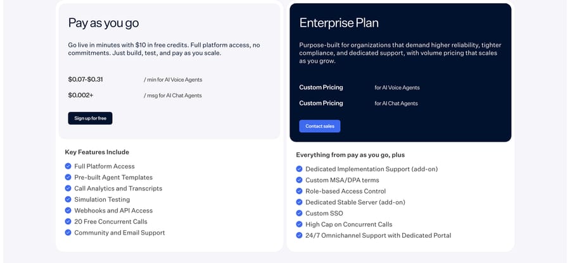Screen dimensions: 570x263
Task: Click checkmark icon beside Webhooks and API Access
Action: click(68, 211)
